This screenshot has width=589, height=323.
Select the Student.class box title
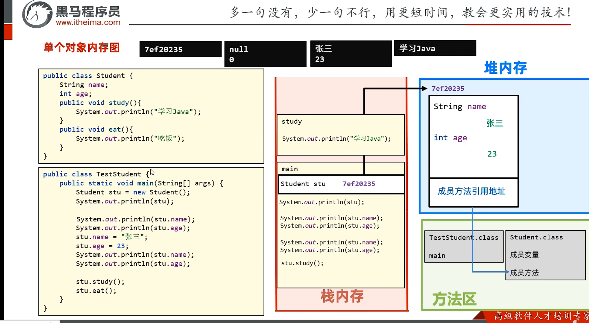[536, 237]
